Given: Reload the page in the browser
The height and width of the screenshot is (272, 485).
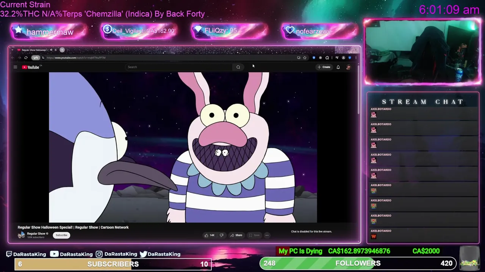Looking at the screenshot, I should 26,57.
